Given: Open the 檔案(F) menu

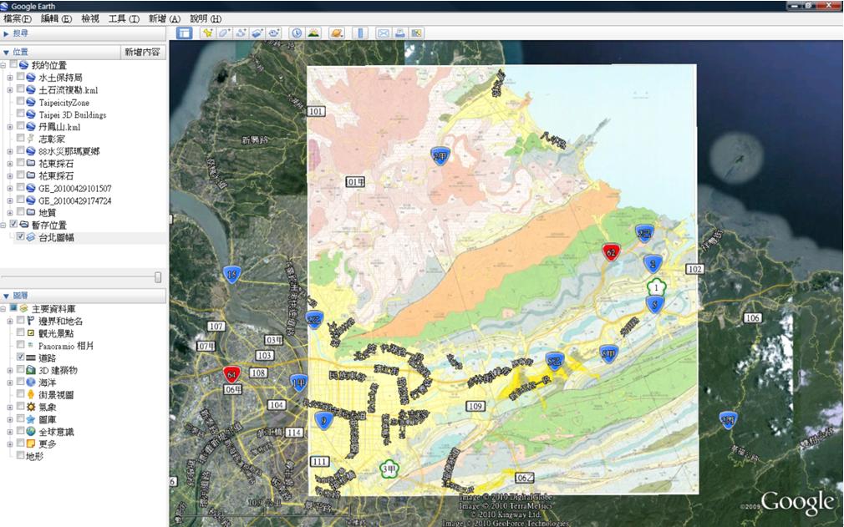Looking at the screenshot, I should 18,19.
